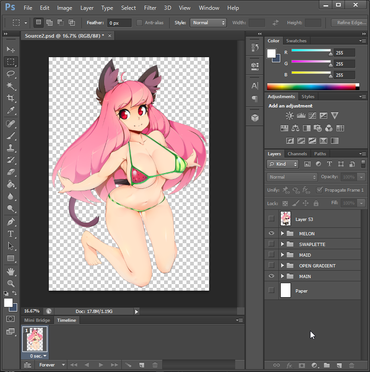
Task: Open the Window menu
Action: [209, 8]
